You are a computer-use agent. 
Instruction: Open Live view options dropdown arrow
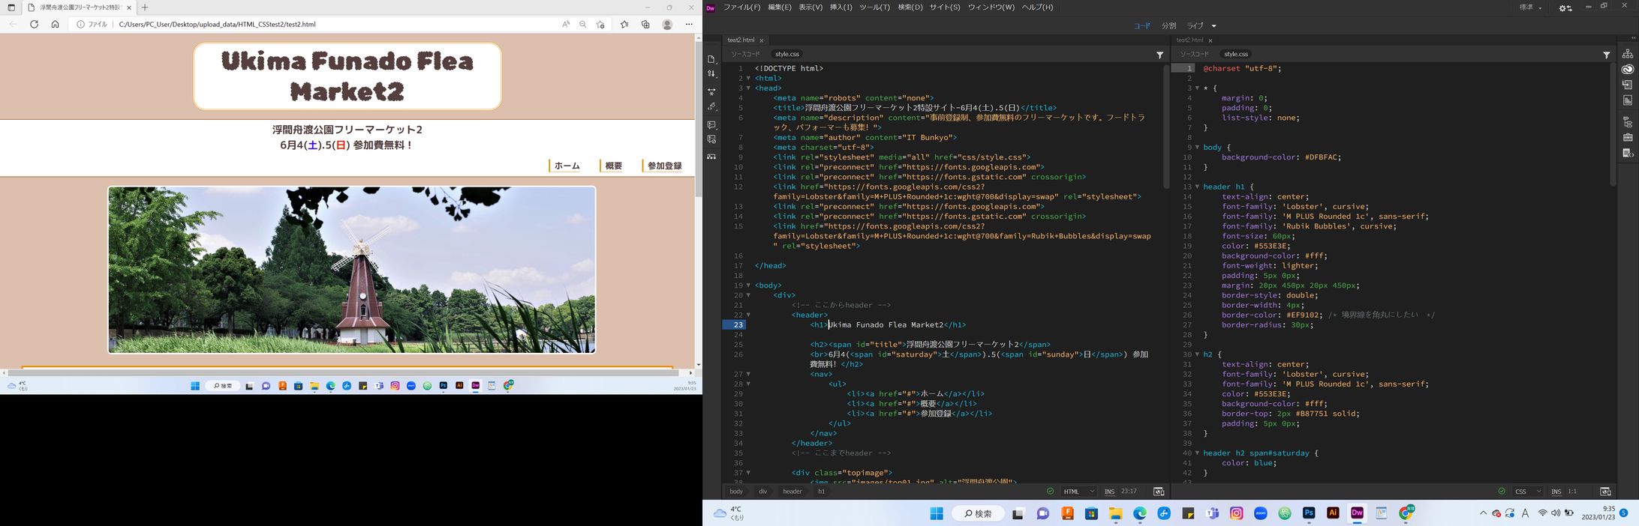[1214, 26]
